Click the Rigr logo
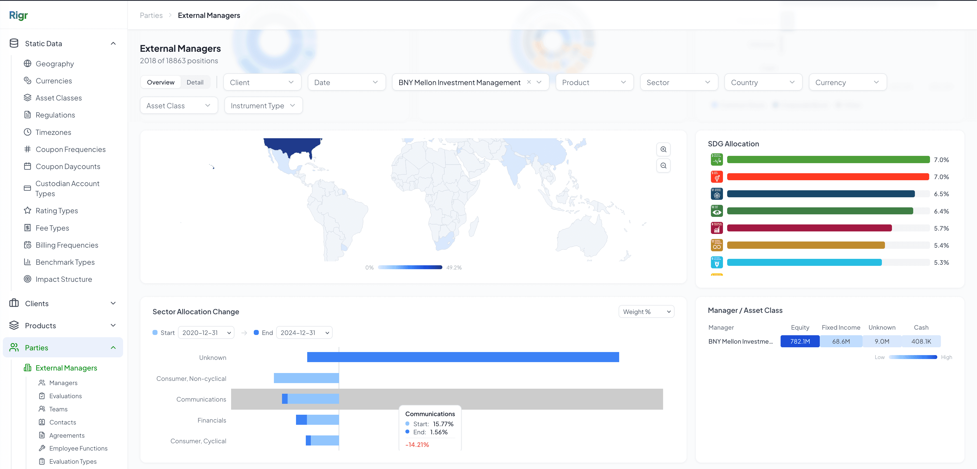The height and width of the screenshot is (469, 977). click(x=18, y=15)
